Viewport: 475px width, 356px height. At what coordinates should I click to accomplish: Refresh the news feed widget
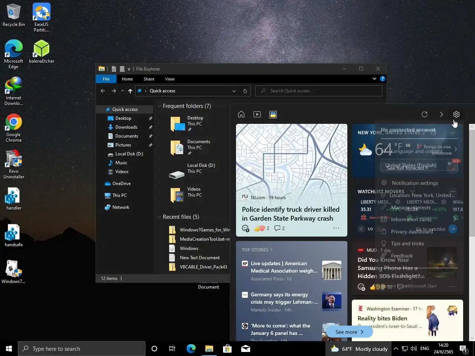[x=425, y=114]
